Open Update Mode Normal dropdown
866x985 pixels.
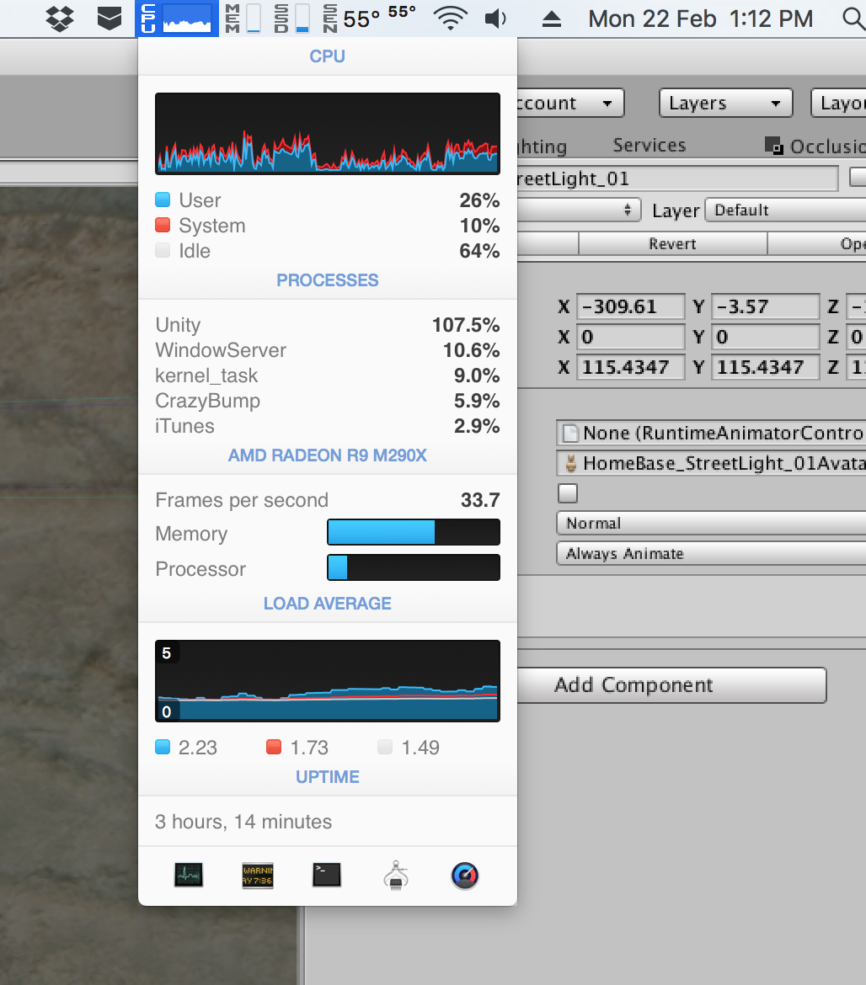711,524
